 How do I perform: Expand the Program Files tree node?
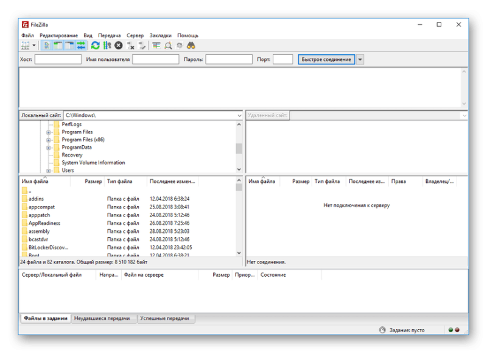point(49,132)
